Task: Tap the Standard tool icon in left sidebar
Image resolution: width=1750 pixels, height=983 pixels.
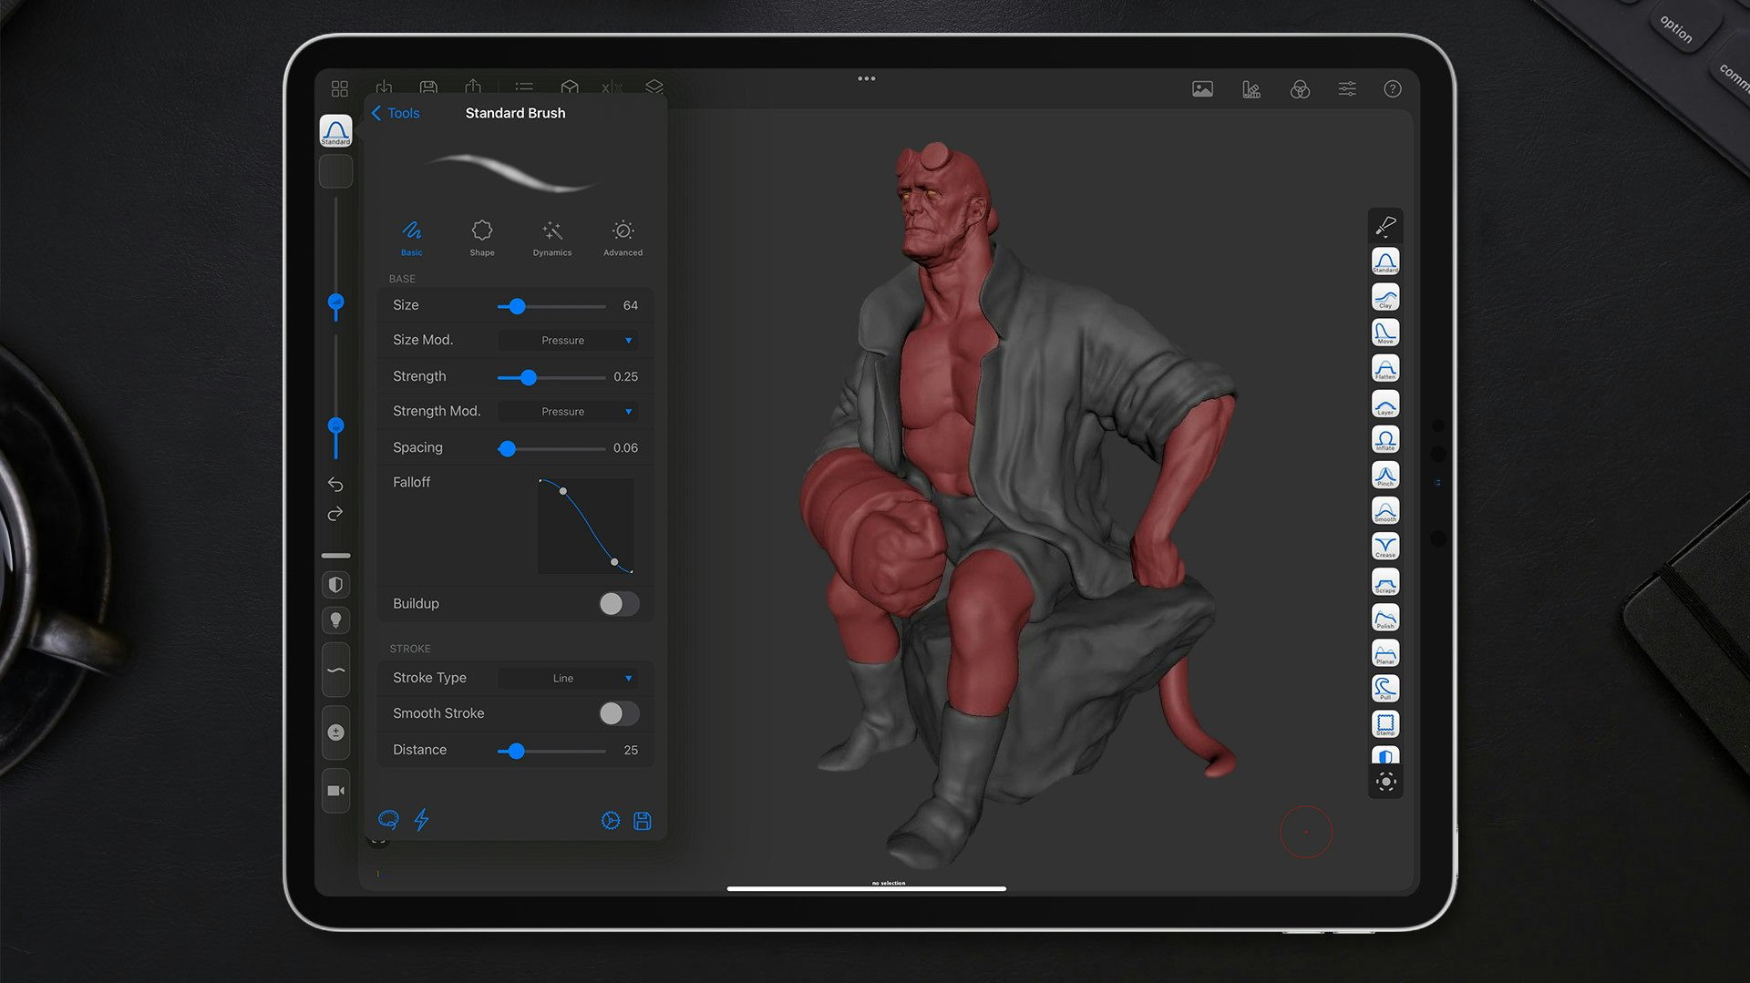Action: (x=335, y=131)
